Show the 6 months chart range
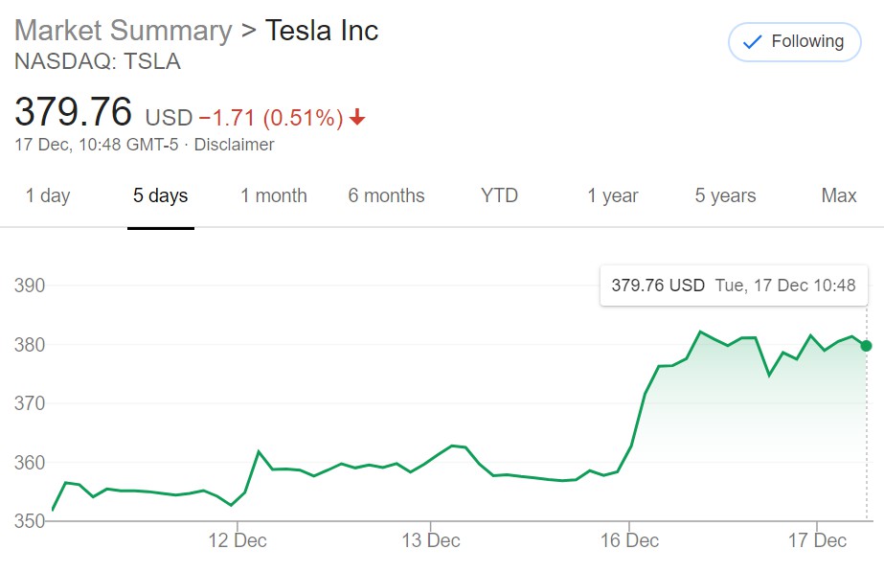 pos(386,195)
